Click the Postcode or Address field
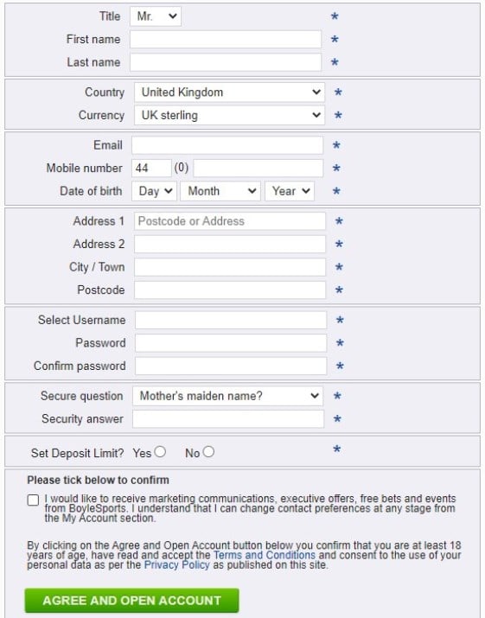Image resolution: width=485 pixels, height=618 pixels. [x=230, y=221]
